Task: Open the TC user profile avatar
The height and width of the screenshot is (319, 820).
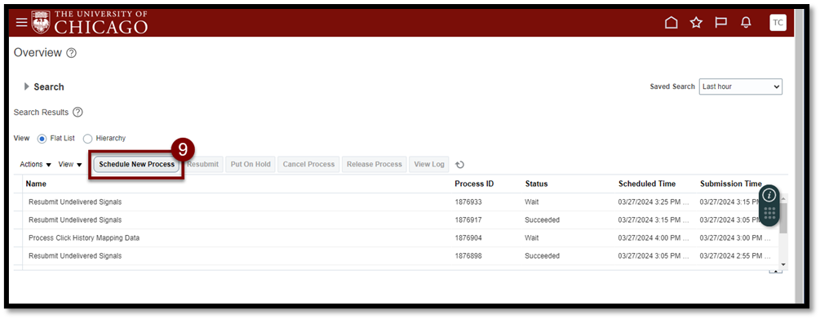Action: (x=778, y=23)
